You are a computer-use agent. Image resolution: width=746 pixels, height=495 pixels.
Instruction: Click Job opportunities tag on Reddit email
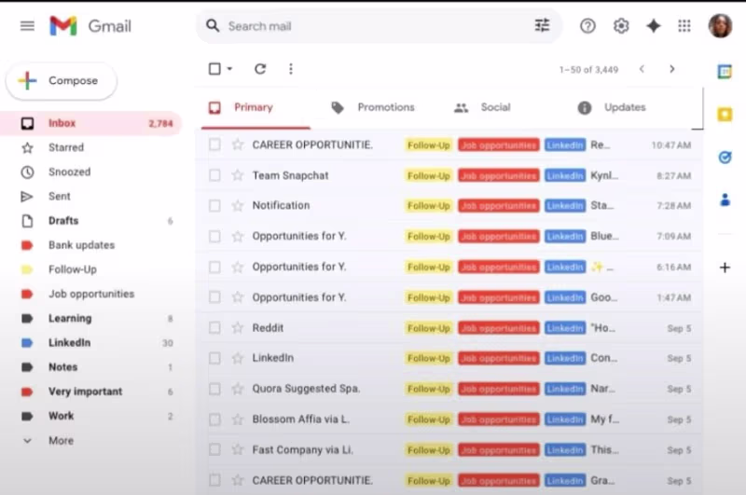(499, 327)
